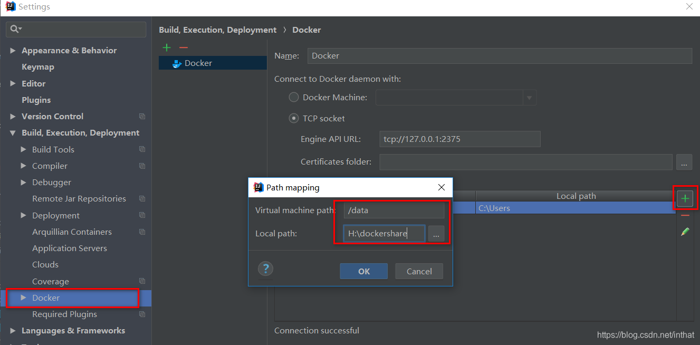Click the Virtual machine path field
Viewport: 700px width, 345px height.
point(394,210)
